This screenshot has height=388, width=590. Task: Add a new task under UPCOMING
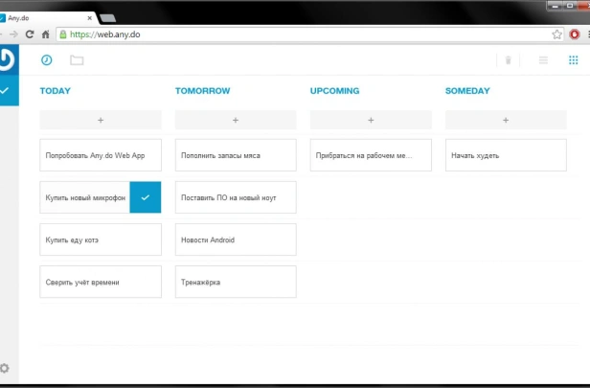click(x=371, y=120)
